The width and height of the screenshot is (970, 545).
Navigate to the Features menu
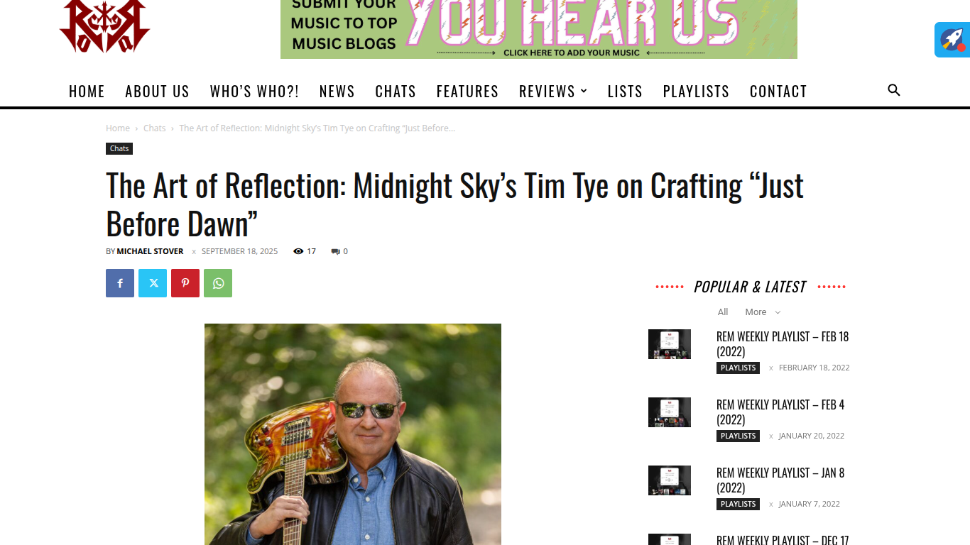point(467,92)
